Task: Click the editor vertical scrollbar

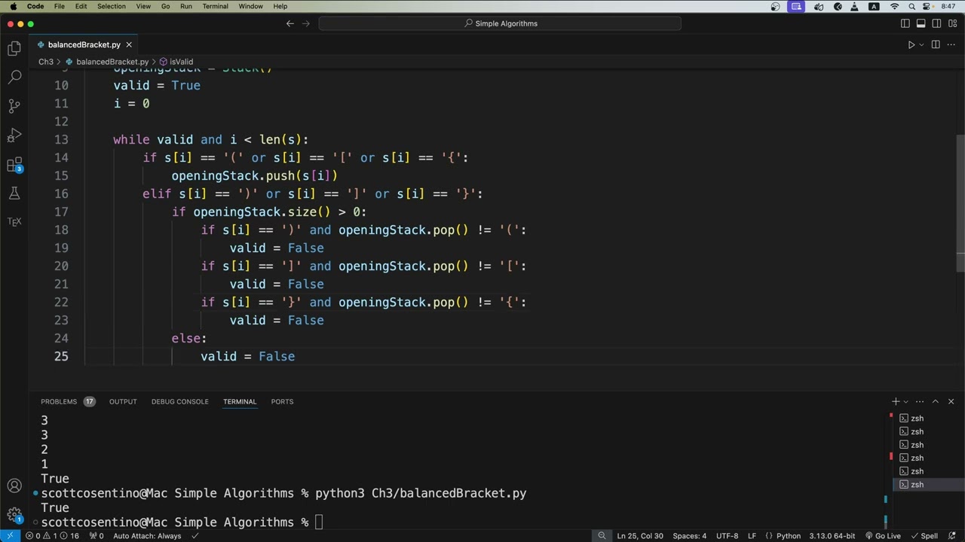Action: [960, 203]
